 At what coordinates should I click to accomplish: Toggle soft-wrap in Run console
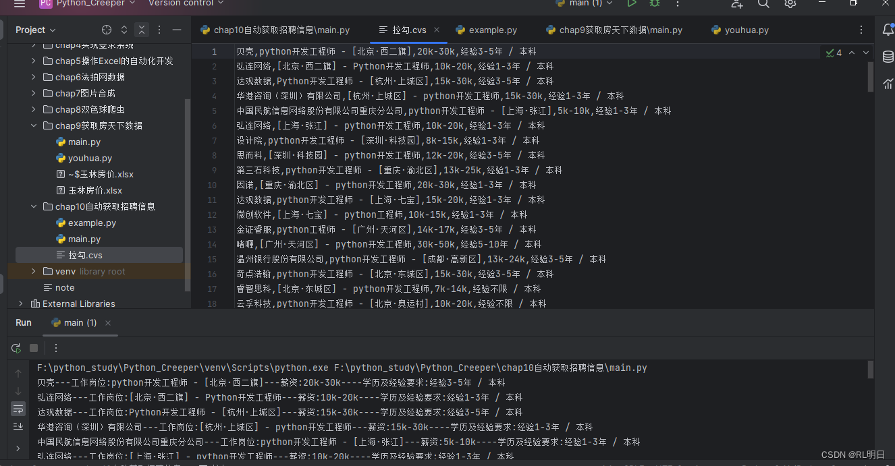(x=18, y=409)
